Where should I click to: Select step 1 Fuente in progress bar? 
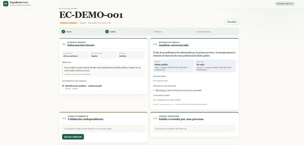67,32
